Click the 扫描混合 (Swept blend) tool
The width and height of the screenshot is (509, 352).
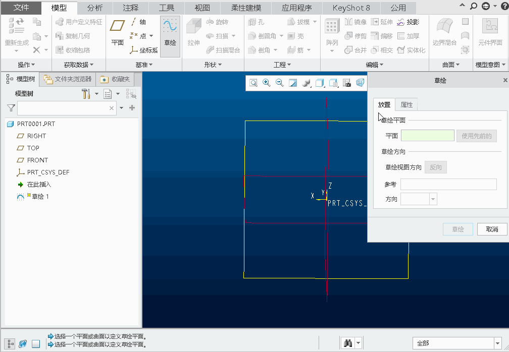(x=223, y=50)
